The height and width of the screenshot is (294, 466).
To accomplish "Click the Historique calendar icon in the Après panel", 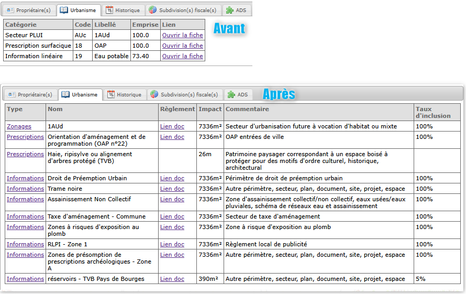I will 110,95.
